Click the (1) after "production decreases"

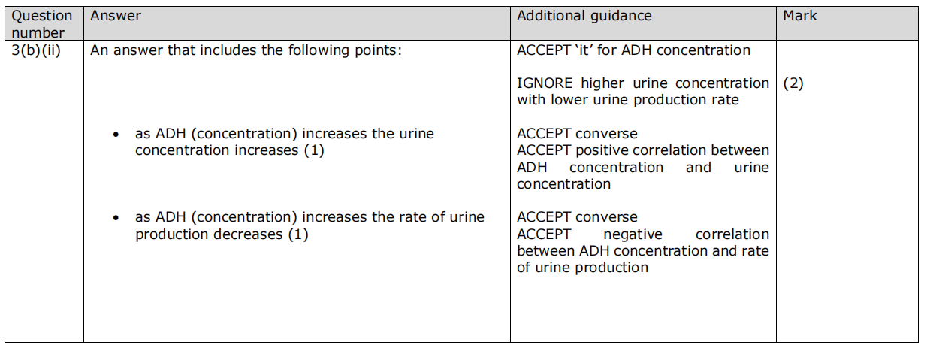(297, 234)
